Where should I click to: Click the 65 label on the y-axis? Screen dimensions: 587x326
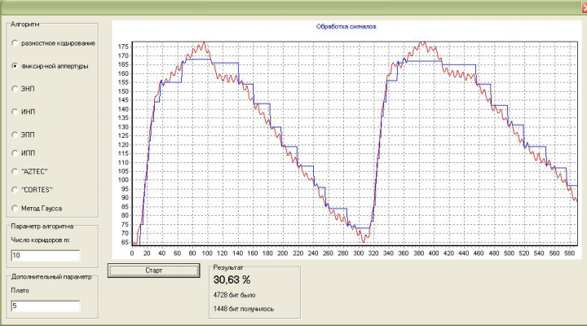(125, 243)
